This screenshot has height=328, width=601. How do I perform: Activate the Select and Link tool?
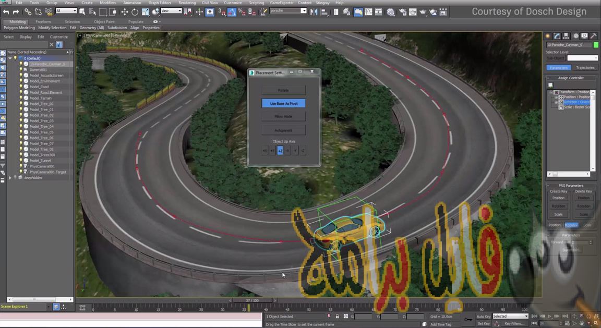[28, 12]
